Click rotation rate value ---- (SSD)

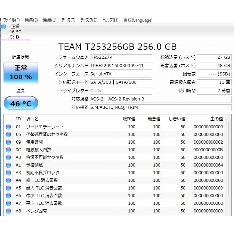(214, 74)
